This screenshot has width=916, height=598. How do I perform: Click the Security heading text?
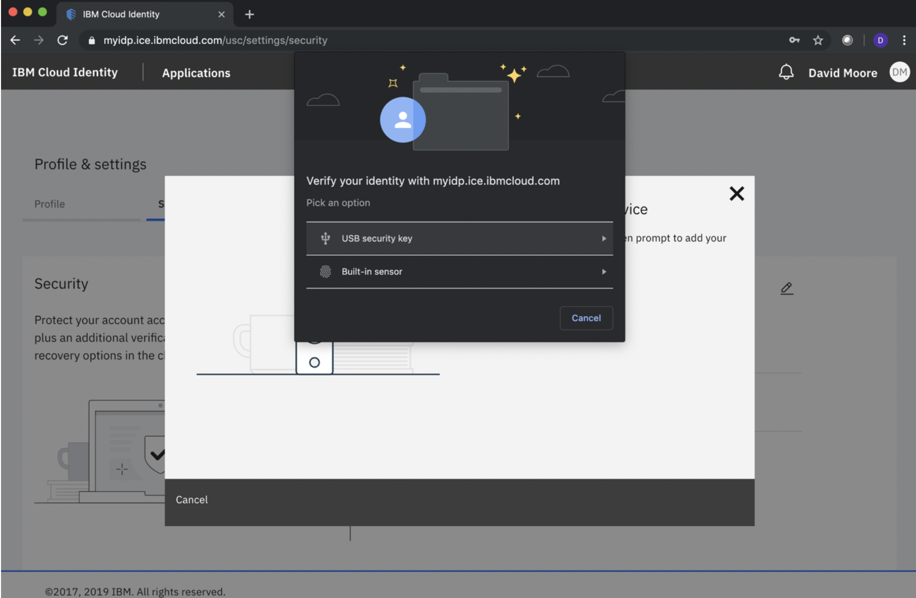click(x=61, y=283)
